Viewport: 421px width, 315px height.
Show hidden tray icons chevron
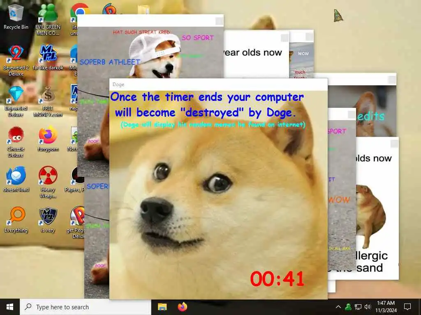pyautogui.click(x=338, y=307)
